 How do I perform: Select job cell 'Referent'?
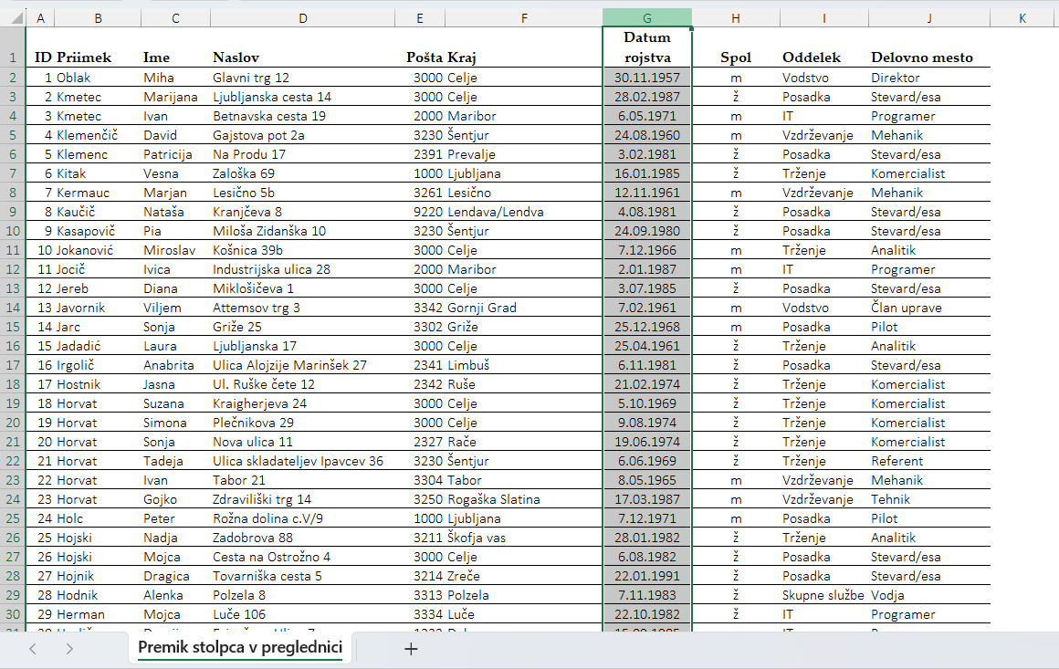929,461
